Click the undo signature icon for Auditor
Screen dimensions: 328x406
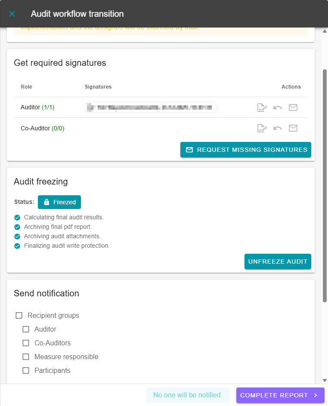pyautogui.click(x=278, y=108)
